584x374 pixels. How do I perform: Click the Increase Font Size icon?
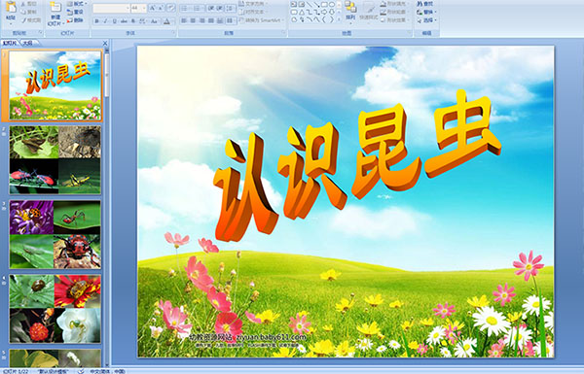tap(153, 8)
